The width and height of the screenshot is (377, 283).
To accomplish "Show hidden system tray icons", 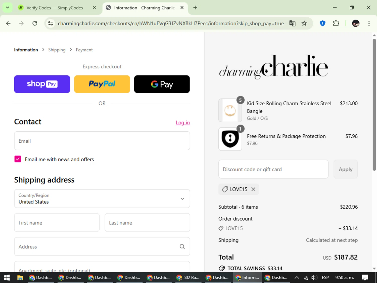I will pos(297,277).
